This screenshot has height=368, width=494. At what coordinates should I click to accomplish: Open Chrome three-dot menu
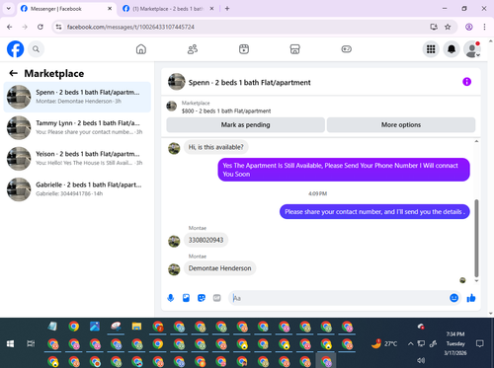tap(484, 27)
